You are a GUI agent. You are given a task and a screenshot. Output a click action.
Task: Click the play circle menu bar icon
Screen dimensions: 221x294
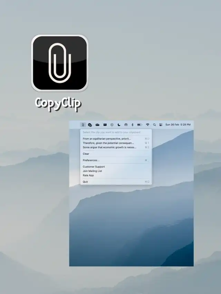[x=112, y=124]
